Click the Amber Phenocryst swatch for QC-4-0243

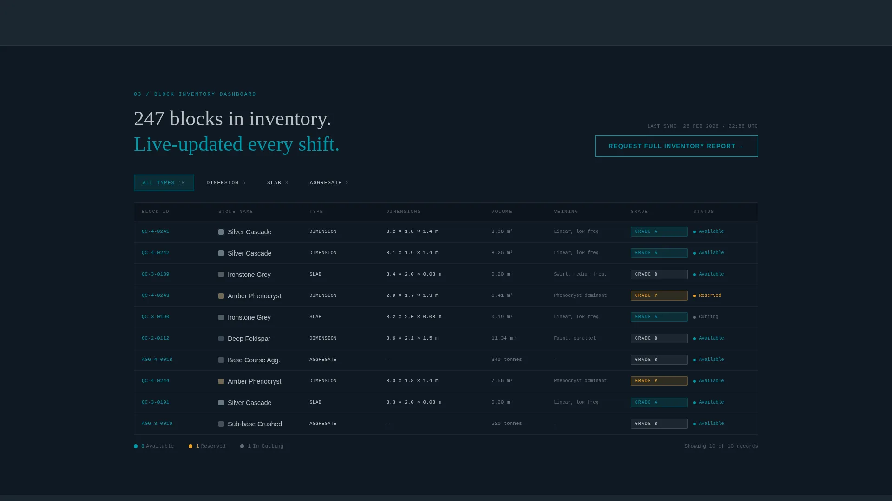click(221, 296)
